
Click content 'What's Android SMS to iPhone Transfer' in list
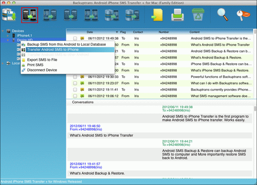(x=220, y=45)
